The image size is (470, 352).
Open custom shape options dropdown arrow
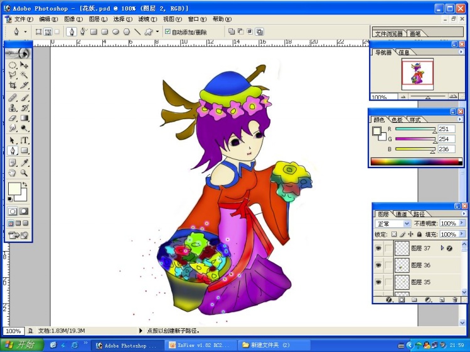point(158,31)
